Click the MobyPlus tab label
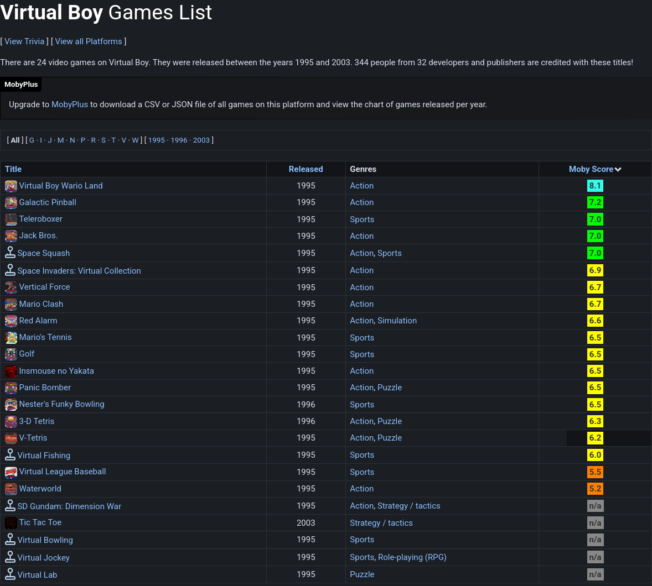The image size is (652, 586). (x=21, y=85)
